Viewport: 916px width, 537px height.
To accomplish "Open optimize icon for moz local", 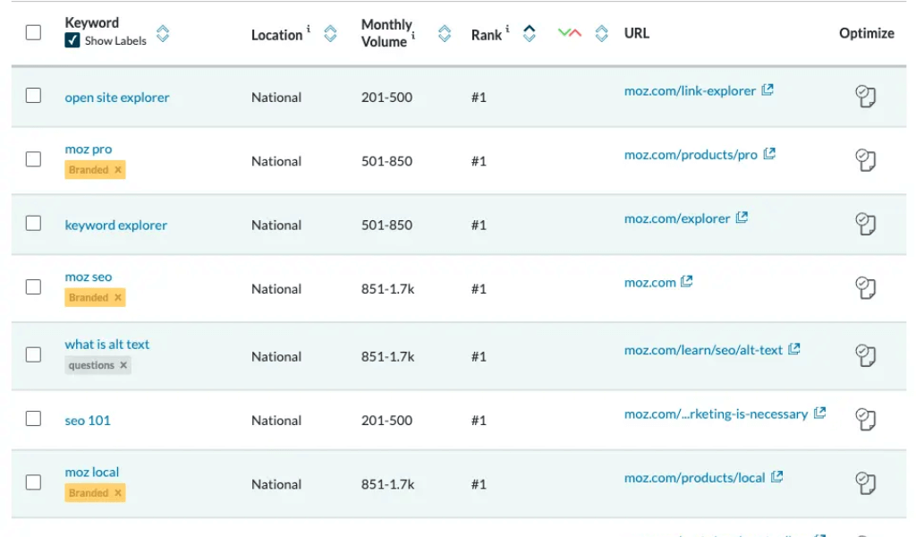I will [x=866, y=482].
